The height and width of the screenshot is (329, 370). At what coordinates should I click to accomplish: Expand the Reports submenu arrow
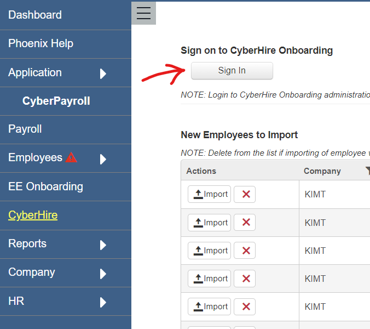tap(103, 245)
